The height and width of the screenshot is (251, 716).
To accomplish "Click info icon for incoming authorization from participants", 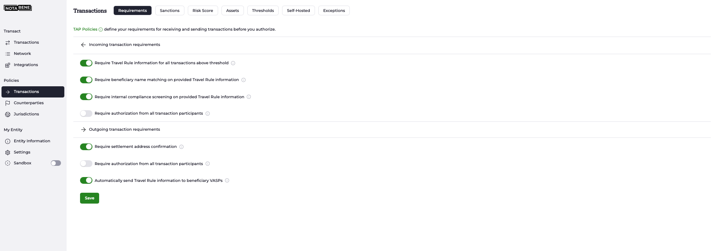I will [x=208, y=114].
